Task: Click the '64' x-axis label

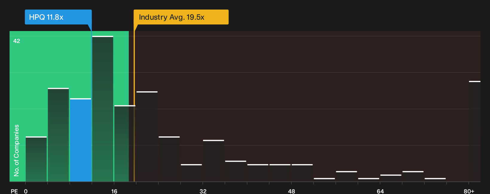Action: (x=380, y=191)
